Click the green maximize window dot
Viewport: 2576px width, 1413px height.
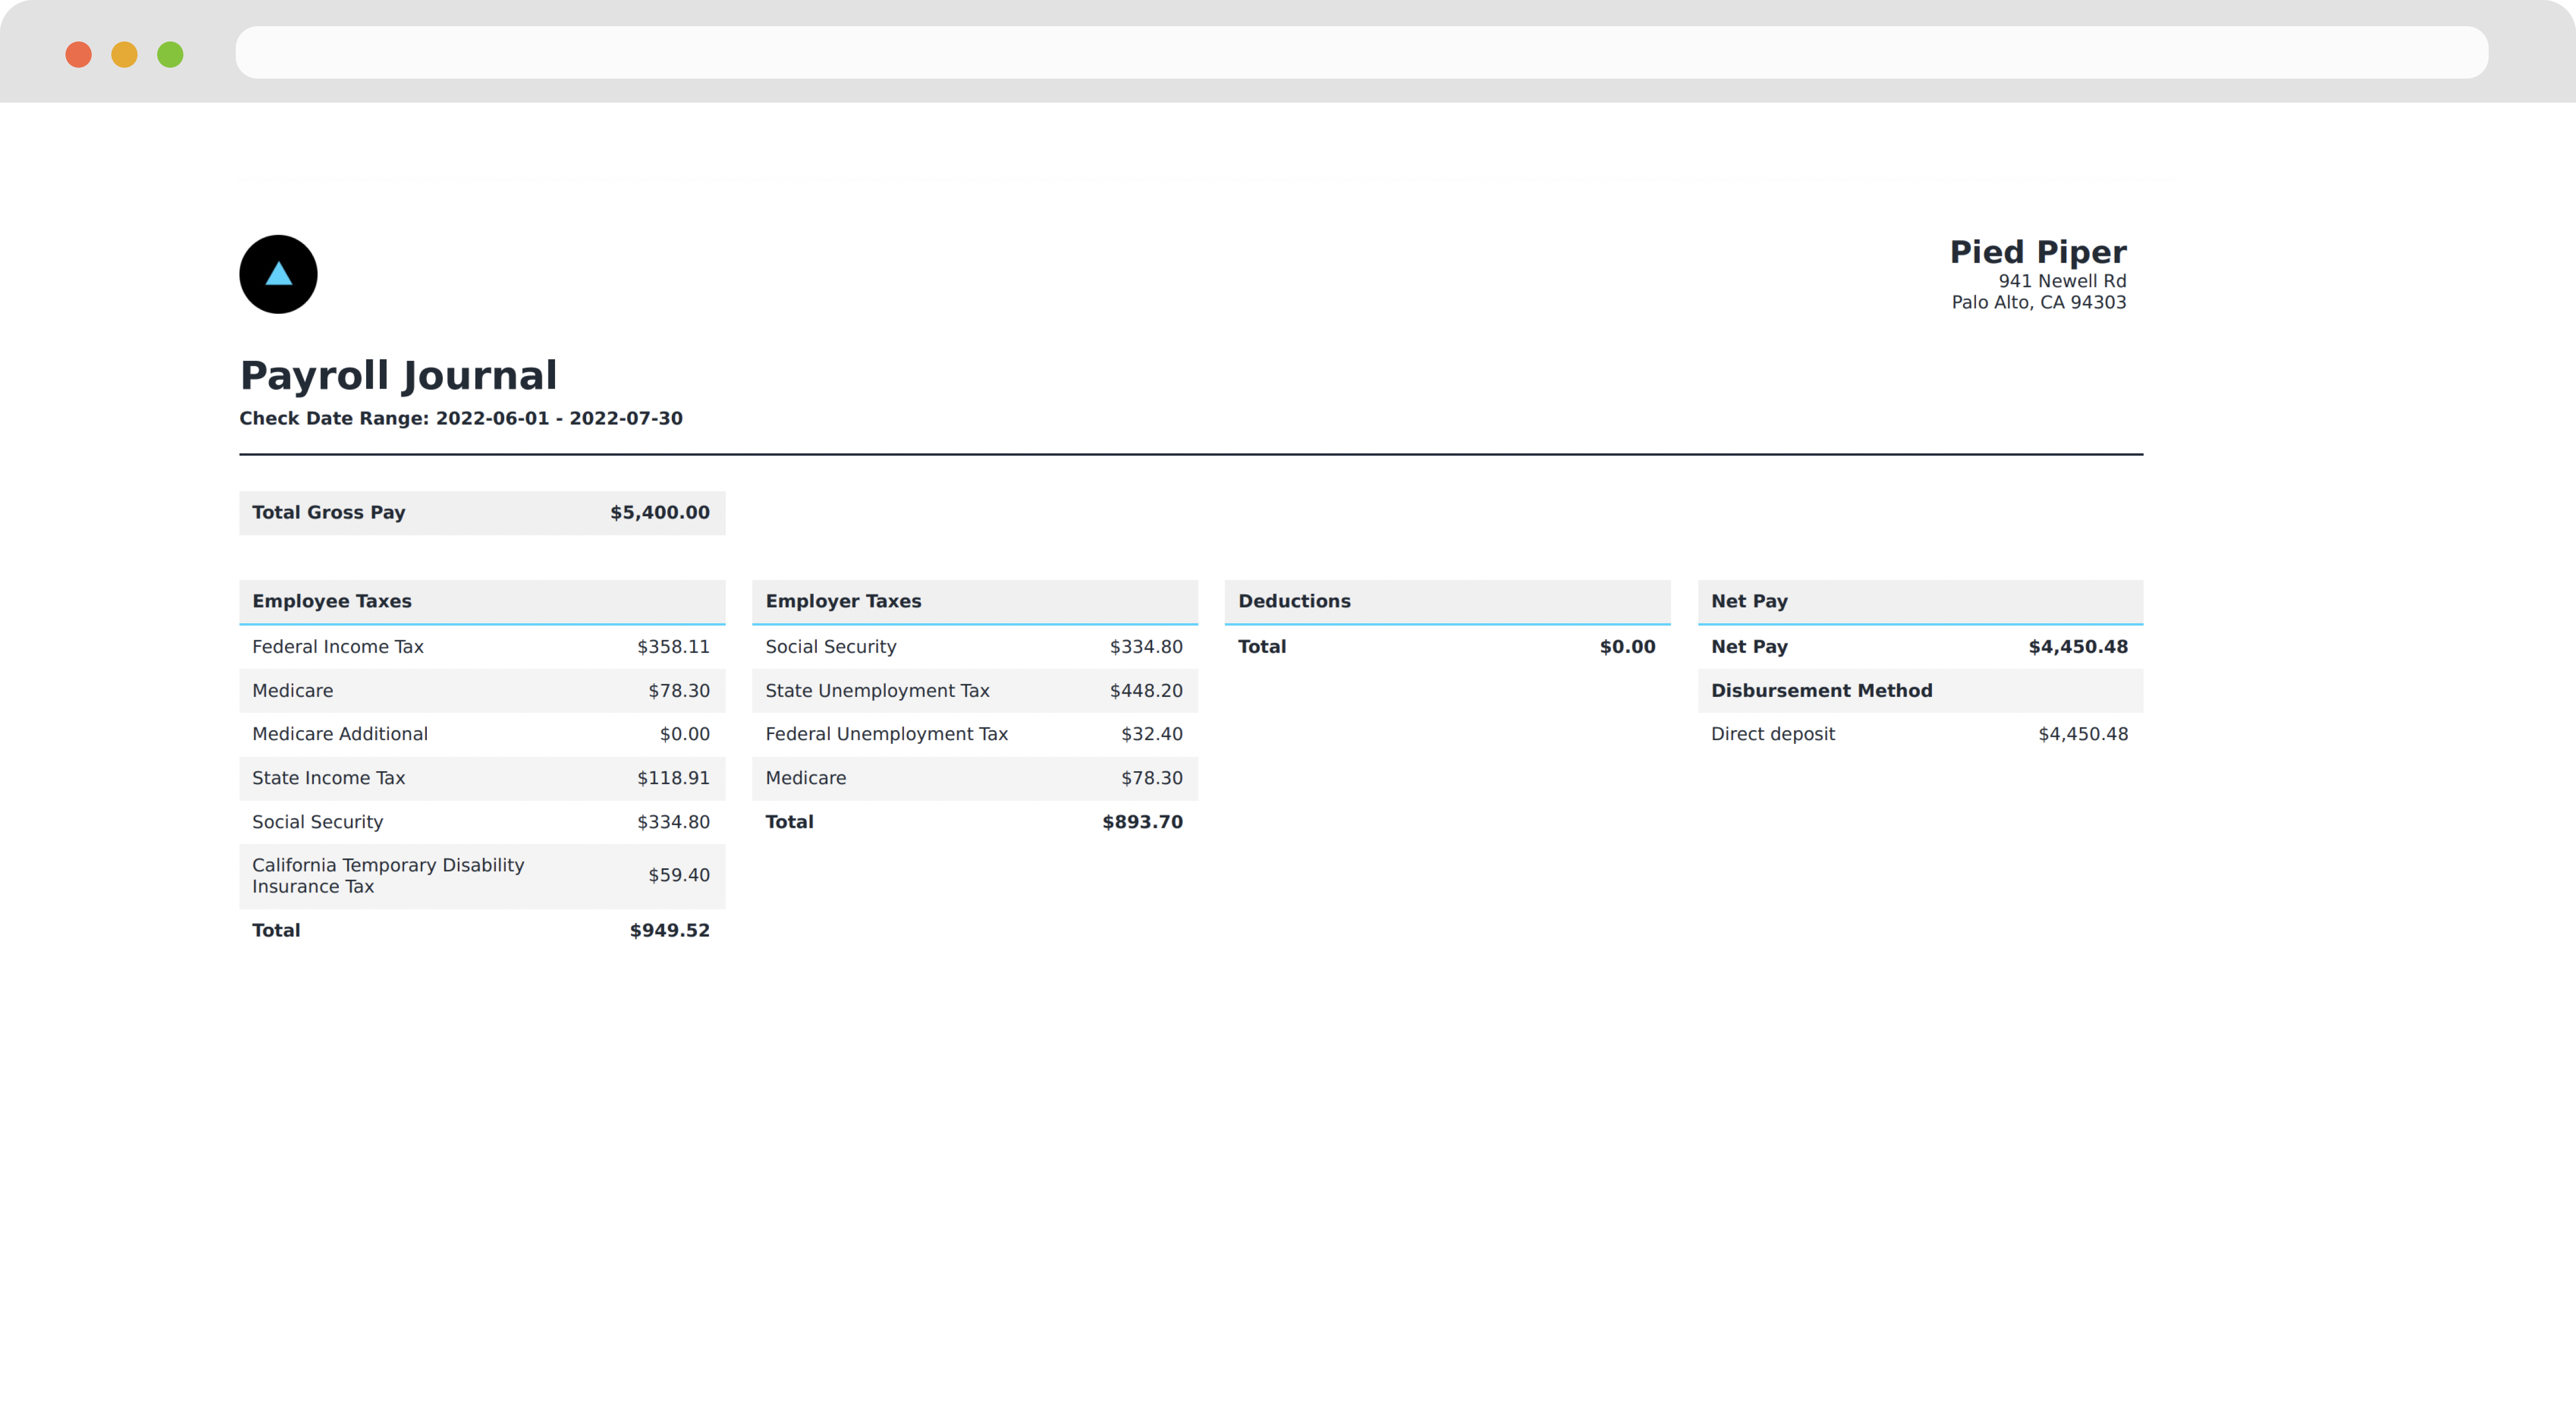tap(170, 54)
